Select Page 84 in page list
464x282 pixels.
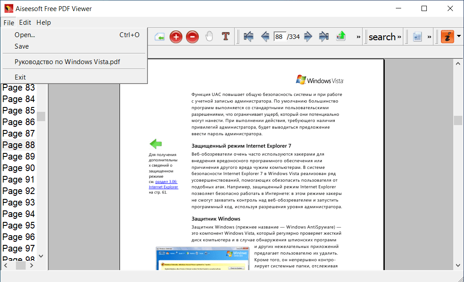(19, 99)
